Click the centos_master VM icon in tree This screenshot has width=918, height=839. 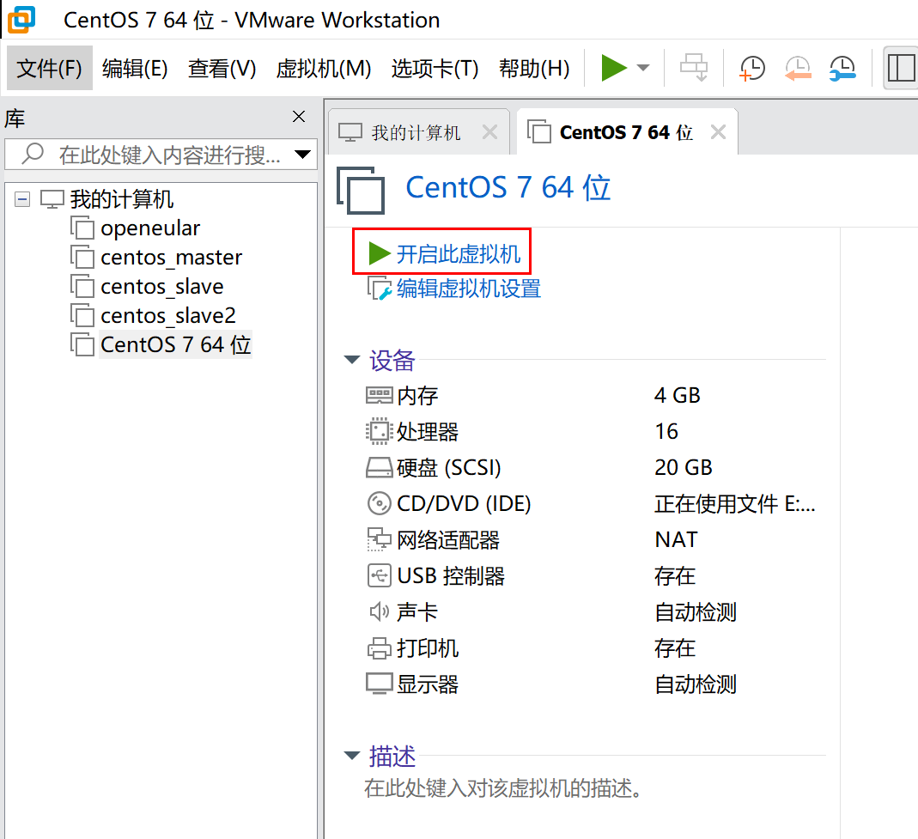click(82, 257)
